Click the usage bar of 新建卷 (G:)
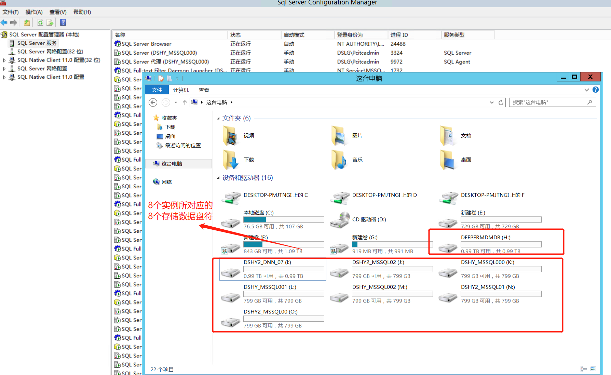The height and width of the screenshot is (375, 611). 392,244
